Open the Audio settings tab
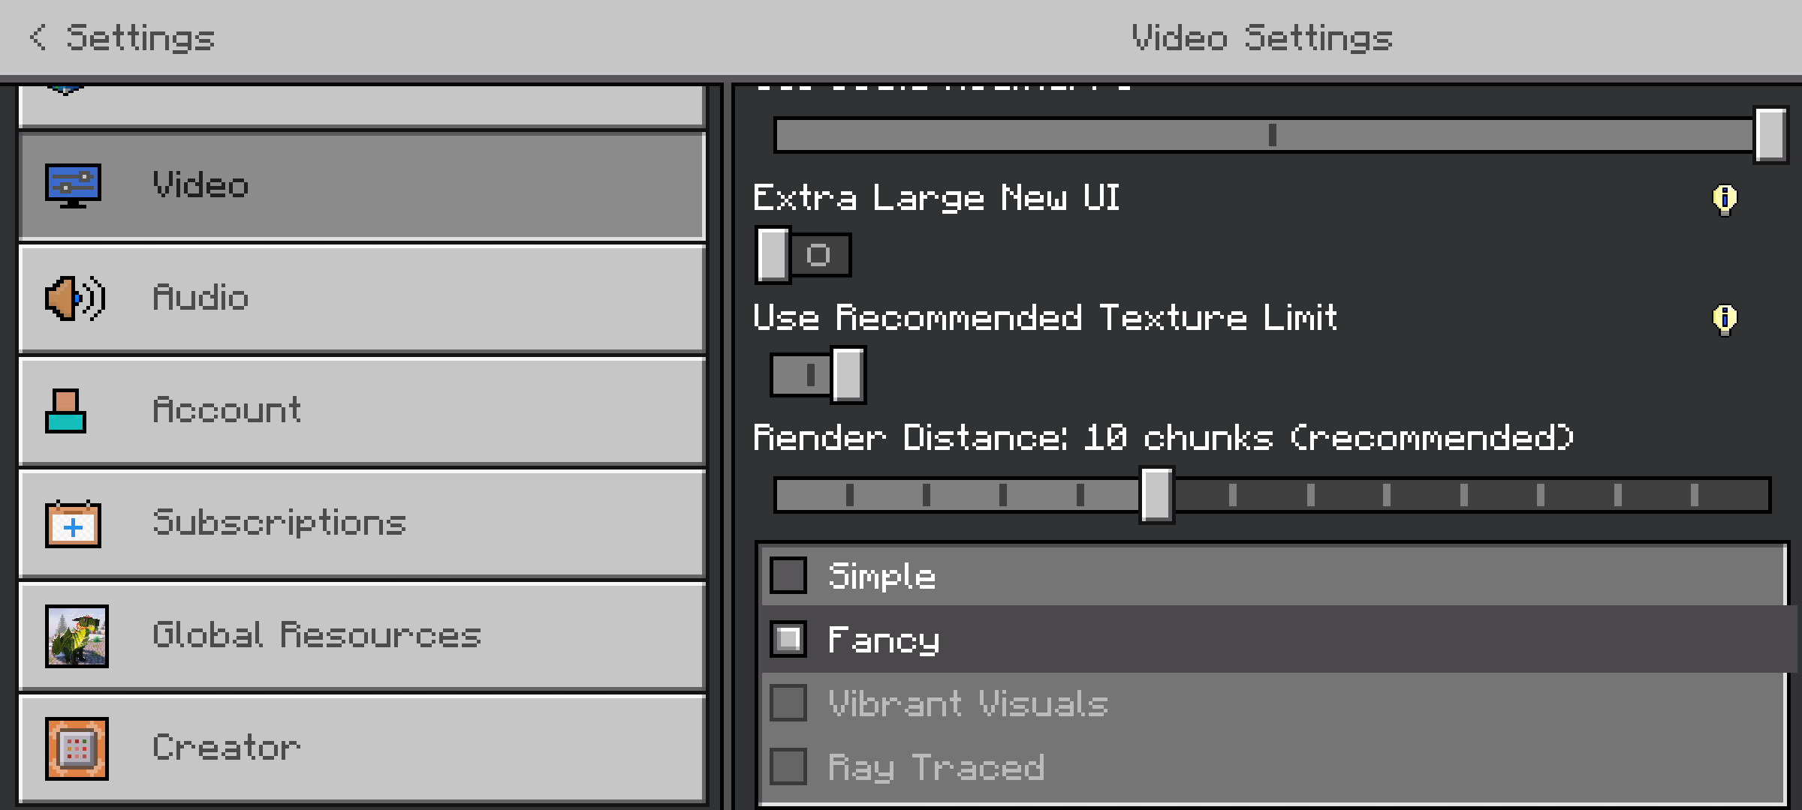Screen dimensions: 1802x810 click(362, 298)
